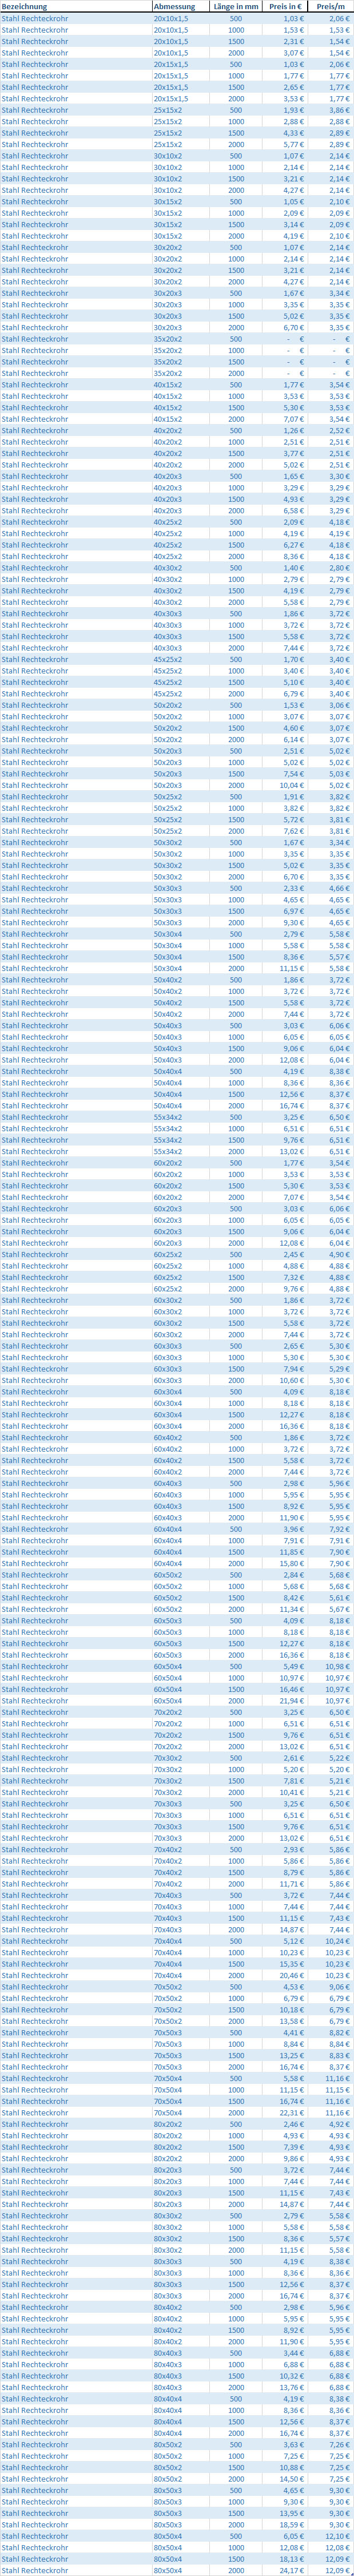Screen dimensions: 354x2576
Task: Select the 18,59 € price cell
Action: 285,2524
